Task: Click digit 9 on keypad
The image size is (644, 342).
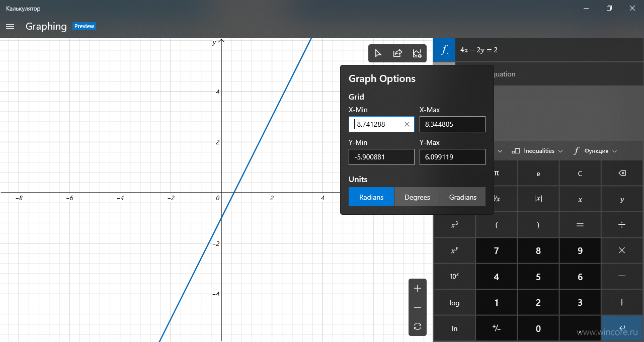Action: (580, 250)
